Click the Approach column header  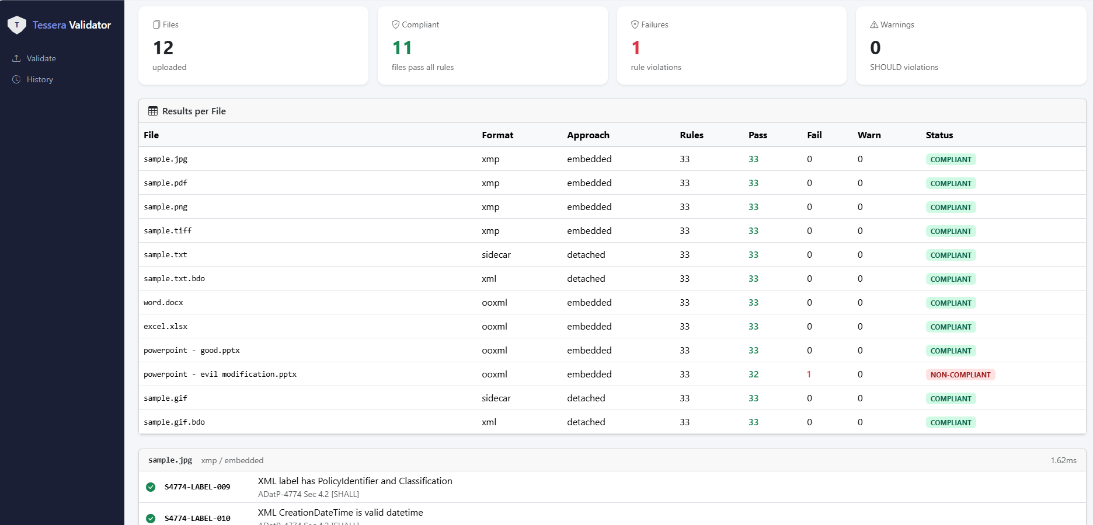(x=588, y=135)
